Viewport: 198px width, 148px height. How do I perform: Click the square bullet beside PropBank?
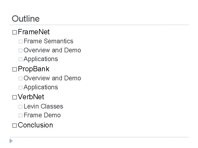[15, 69]
